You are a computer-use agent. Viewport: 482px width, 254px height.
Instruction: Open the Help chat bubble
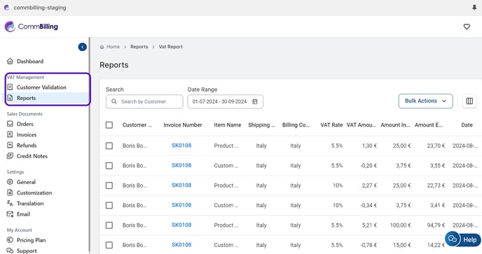click(x=463, y=239)
